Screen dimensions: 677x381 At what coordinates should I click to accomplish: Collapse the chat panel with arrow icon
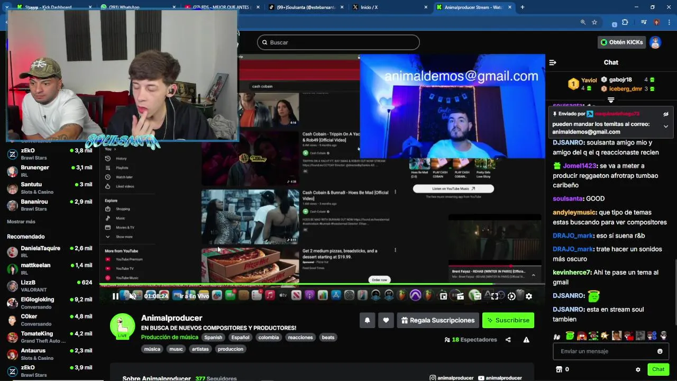point(553,62)
